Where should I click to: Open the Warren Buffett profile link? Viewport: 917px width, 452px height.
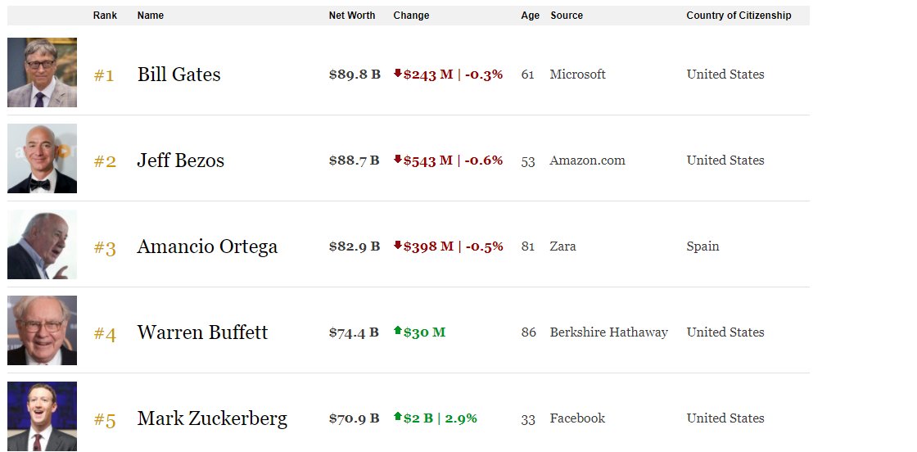tap(202, 332)
